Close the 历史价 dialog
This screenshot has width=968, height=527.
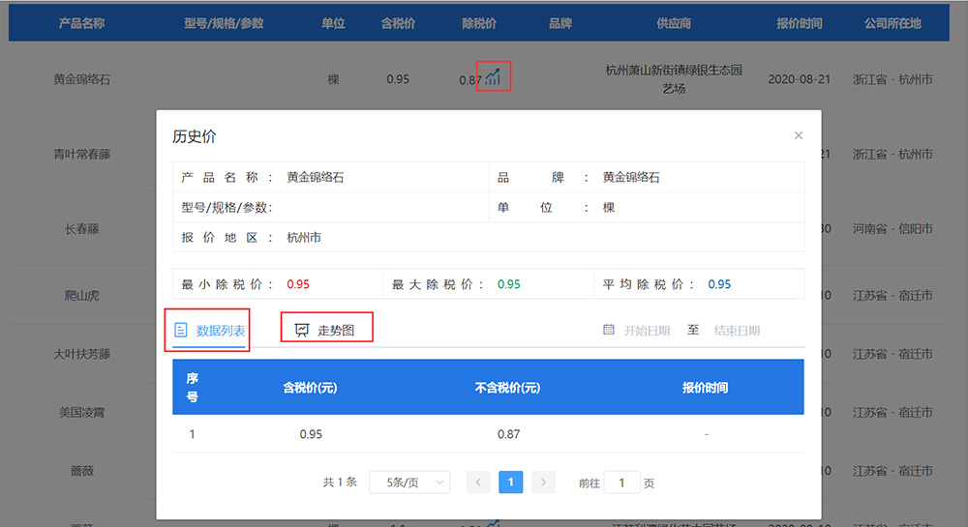point(798,135)
